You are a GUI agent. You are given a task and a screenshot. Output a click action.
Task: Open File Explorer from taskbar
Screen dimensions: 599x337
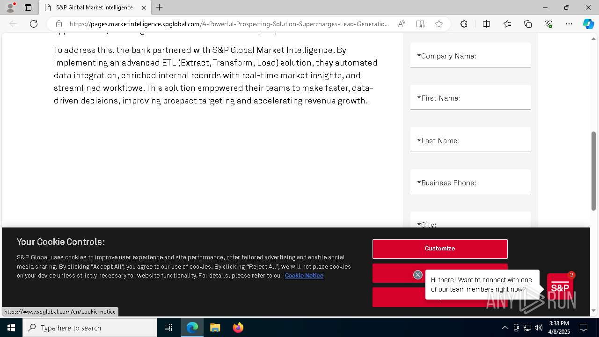(x=215, y=328)
